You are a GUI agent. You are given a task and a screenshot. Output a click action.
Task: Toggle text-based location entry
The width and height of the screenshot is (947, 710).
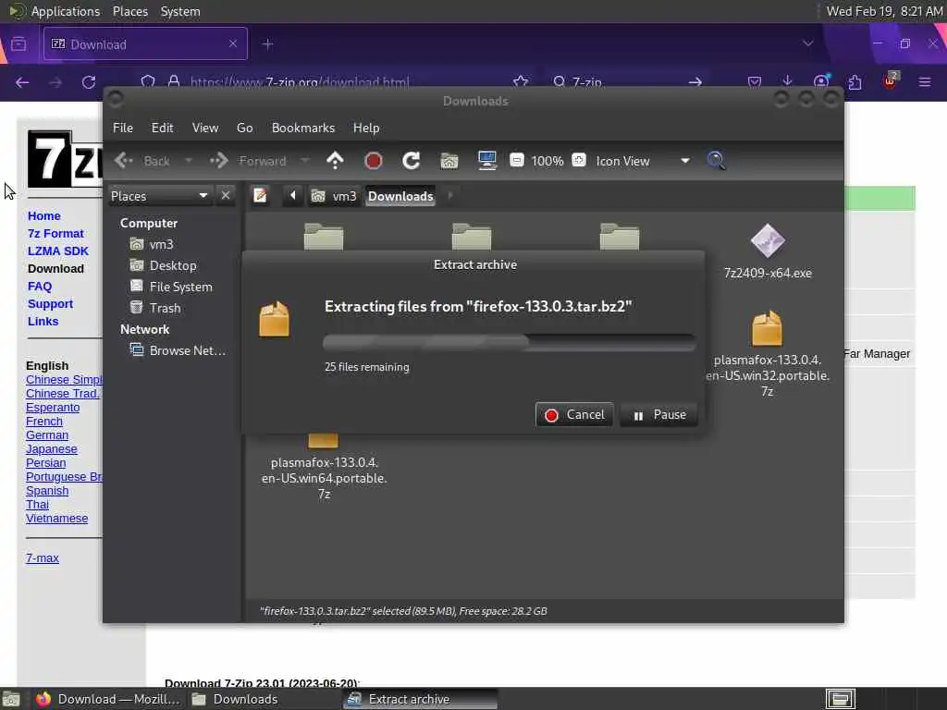pyautogui.click(x=260, y=196)
